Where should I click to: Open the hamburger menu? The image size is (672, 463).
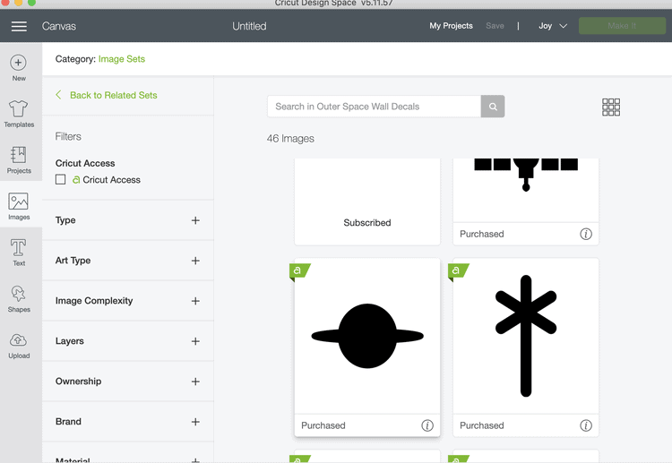[x=19, y=26]
